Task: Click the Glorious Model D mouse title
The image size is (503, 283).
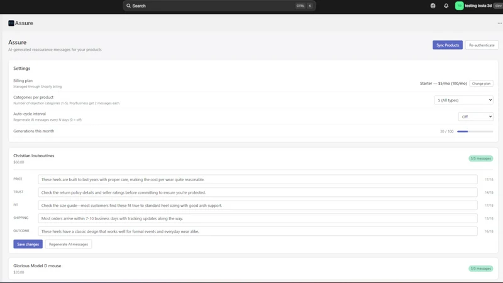Action: [37, 265]
